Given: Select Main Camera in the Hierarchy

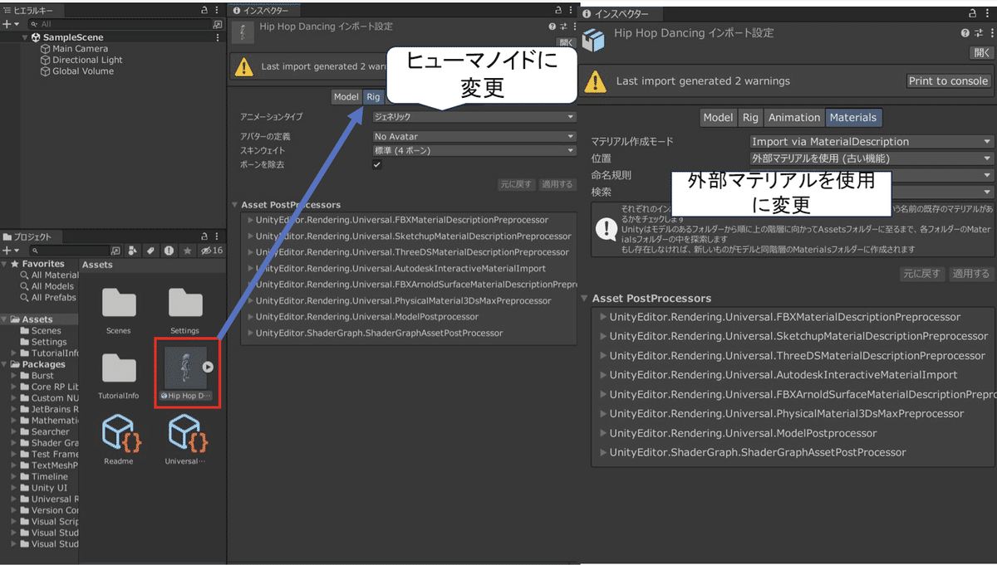Looking at the screenshot, I should point(80,49).
